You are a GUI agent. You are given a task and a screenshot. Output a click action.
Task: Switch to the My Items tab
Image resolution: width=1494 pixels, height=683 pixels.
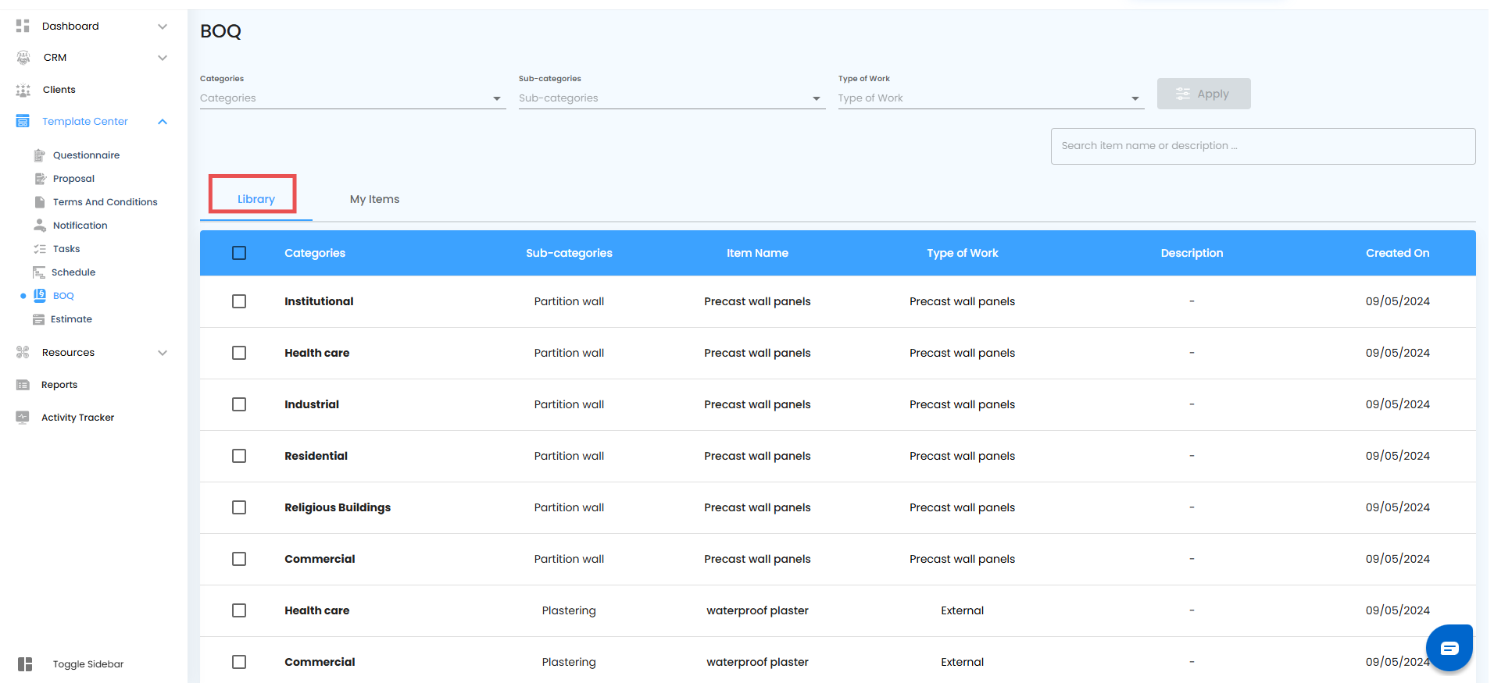pyautogui.click(x=374, y=200)
